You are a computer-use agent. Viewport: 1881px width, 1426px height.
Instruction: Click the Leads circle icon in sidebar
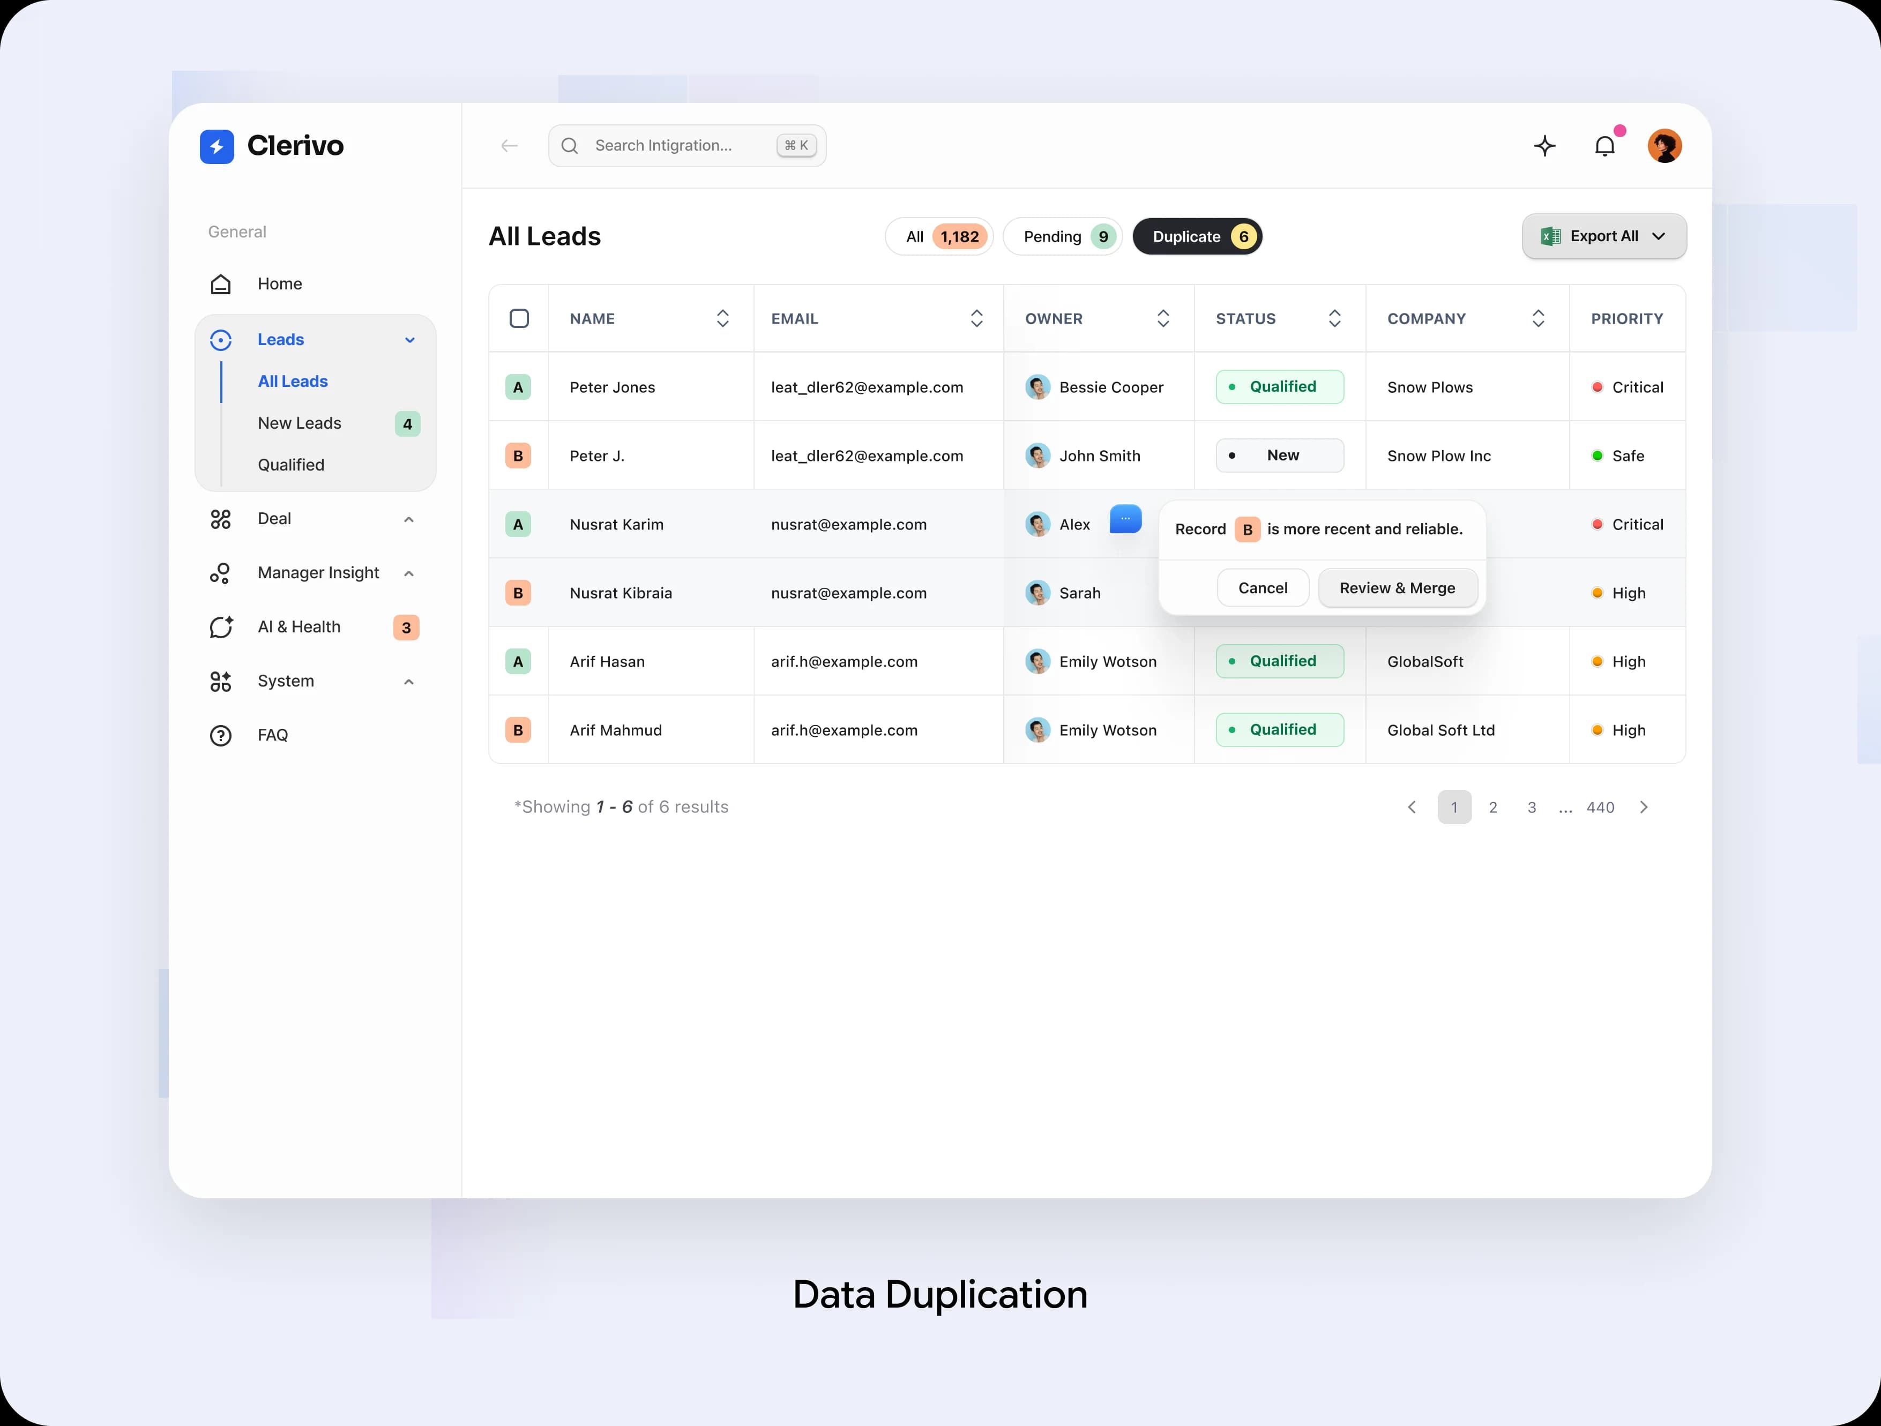[x=220, y=340]
